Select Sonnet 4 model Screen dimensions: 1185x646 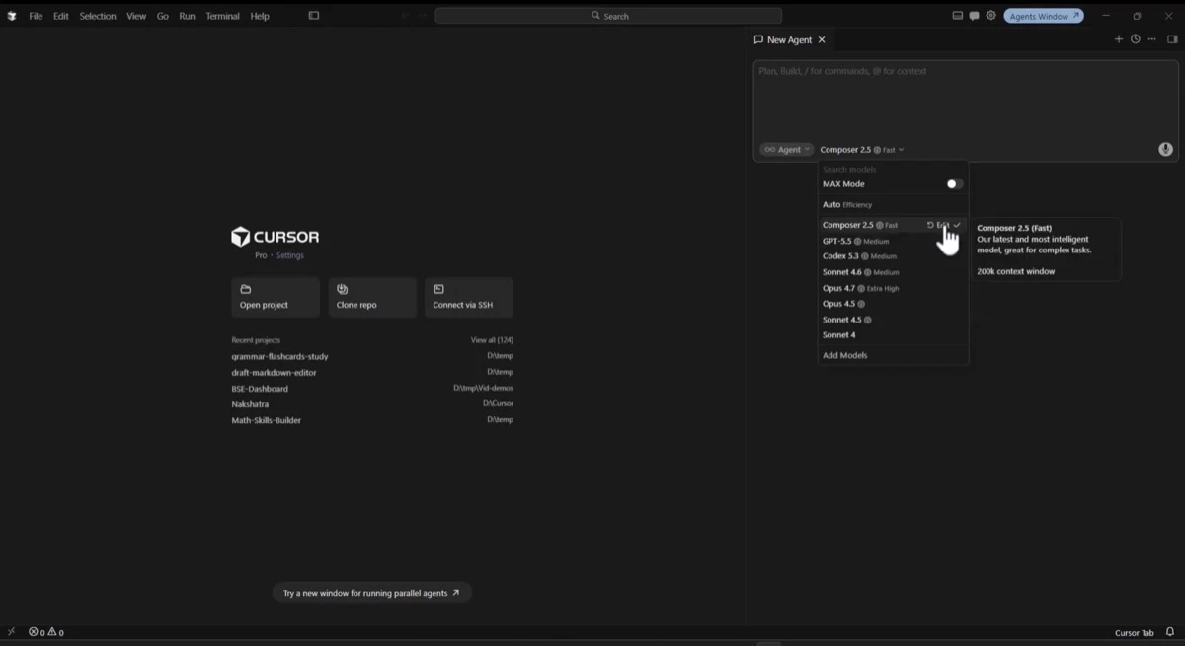(x=893, y=335)
